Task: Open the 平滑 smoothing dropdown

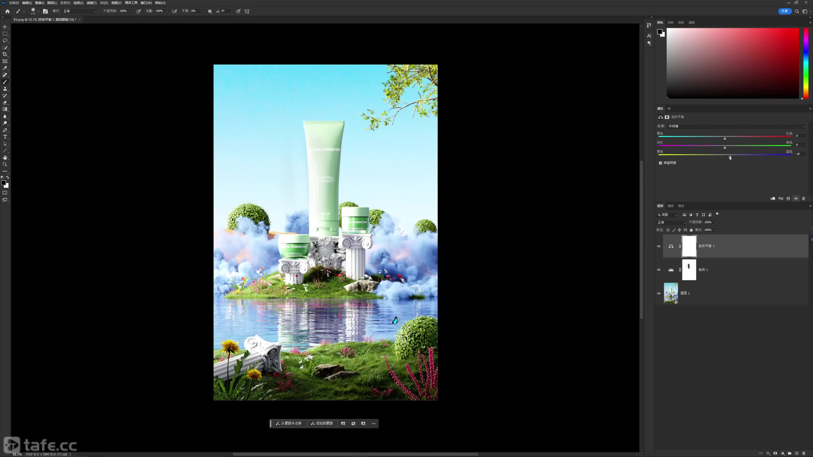Action: coord(203,11)
